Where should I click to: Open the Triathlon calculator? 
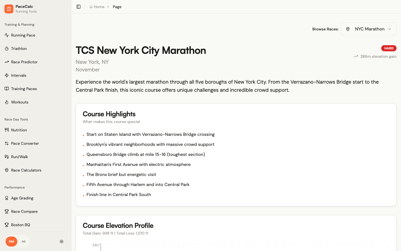pyautogui.click(x=35, y=49)
